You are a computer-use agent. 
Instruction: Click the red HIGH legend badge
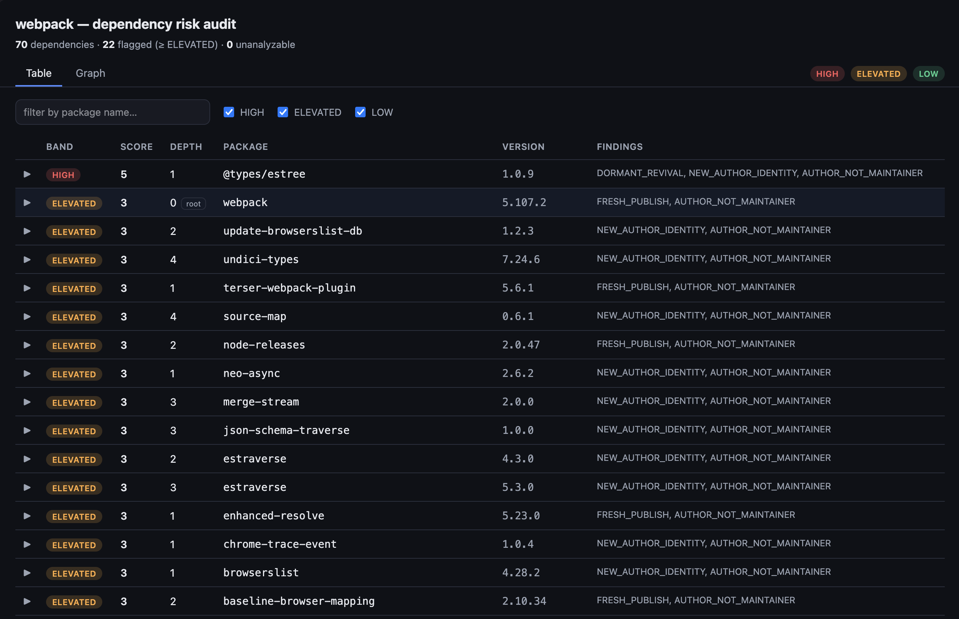pos(827,74)
